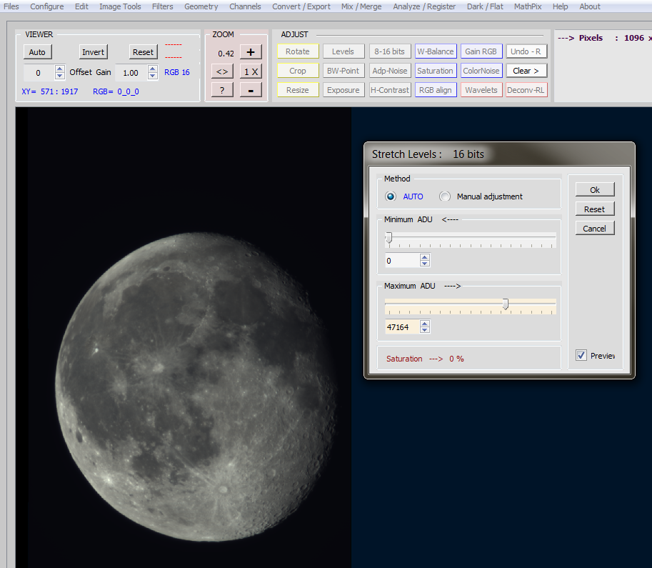Open the Wavelets adjustment
Screen dimensions: 652x568
click(481, 90)
